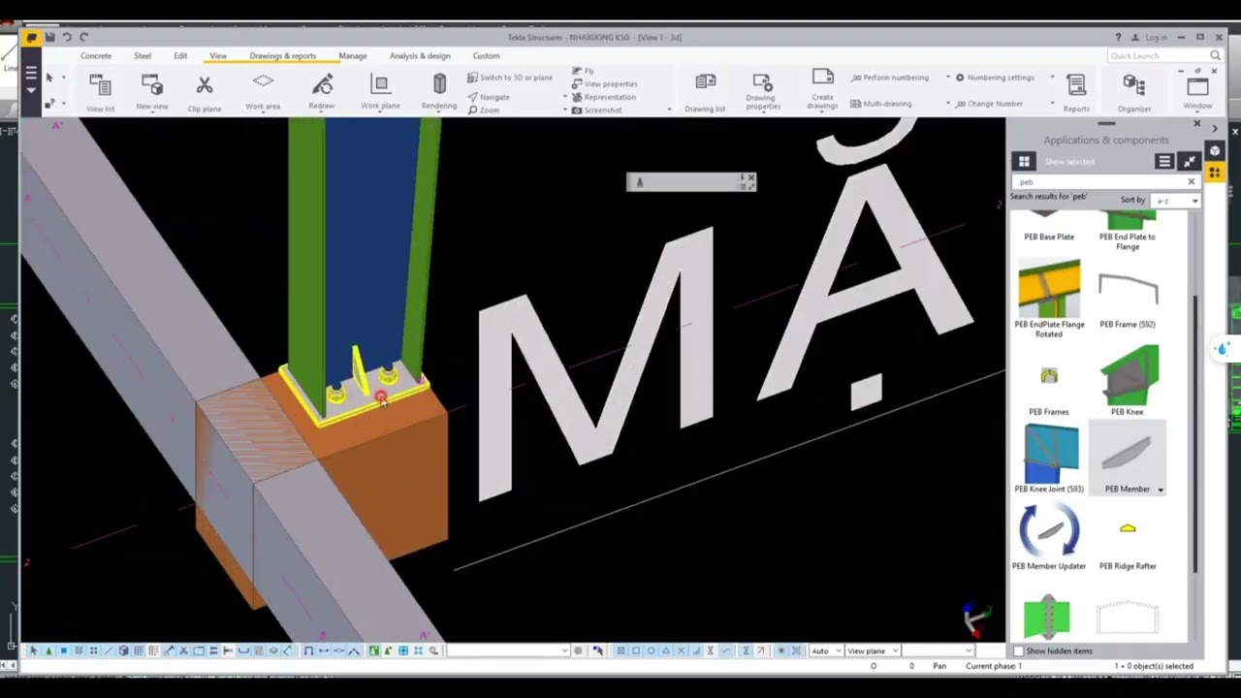This screenshot has width=1241, height=698.
Task: Select the PEB Ridge Rafter component
Action: click(1128, 545)
